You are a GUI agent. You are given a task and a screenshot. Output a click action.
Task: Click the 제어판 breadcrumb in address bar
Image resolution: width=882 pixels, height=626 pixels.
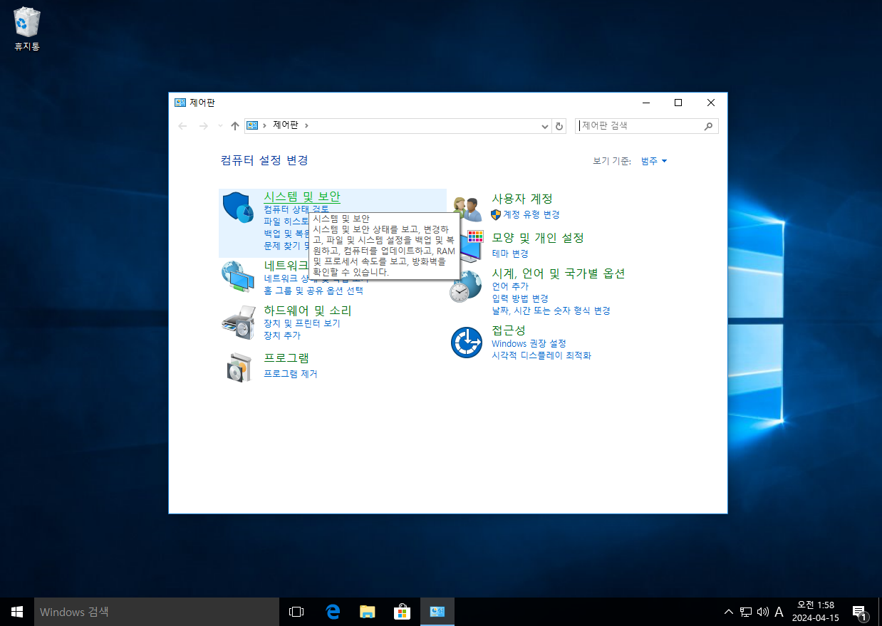(x=286, y=125)
